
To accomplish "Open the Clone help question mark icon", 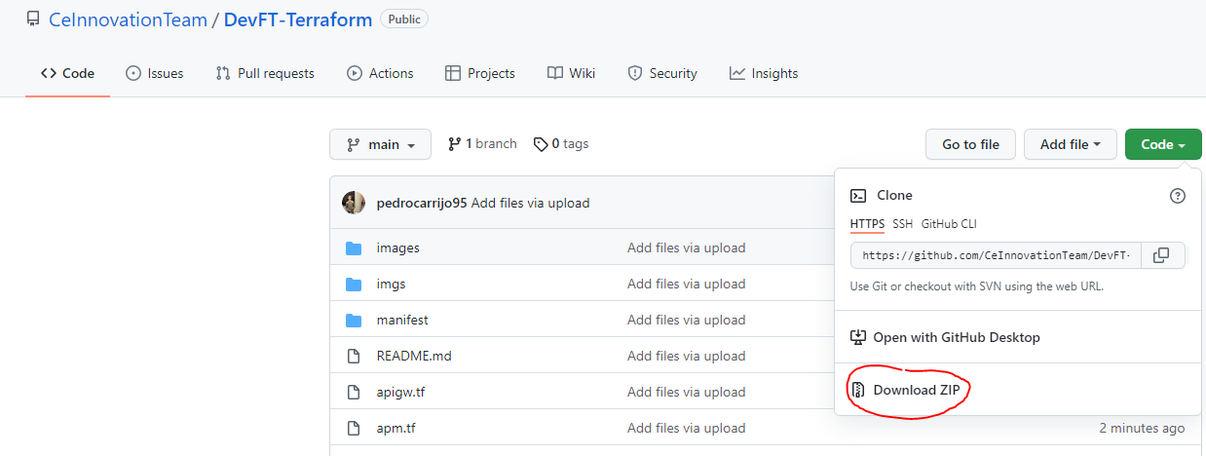I will pos(1178,196).
